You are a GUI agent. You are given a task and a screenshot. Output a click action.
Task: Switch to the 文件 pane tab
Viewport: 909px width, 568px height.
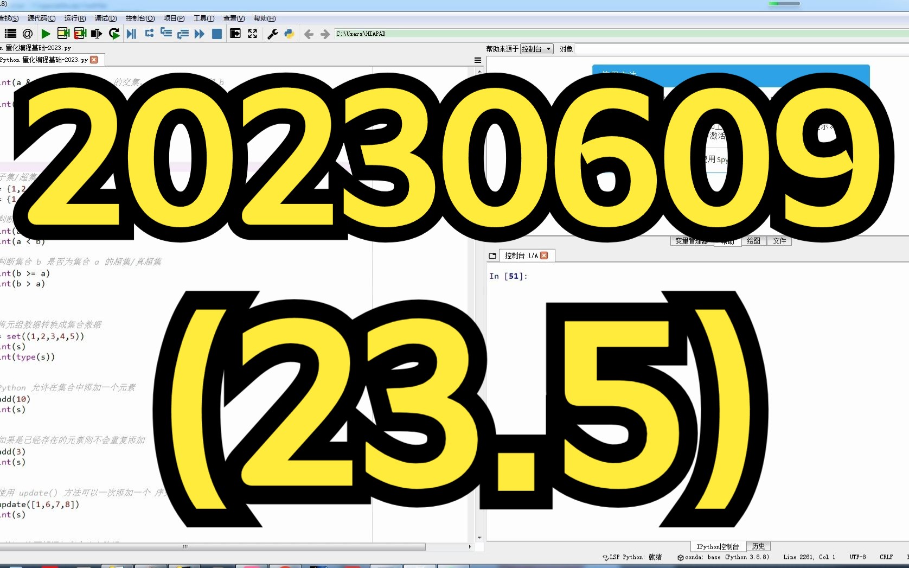pyautogui.click(x=779, y=241)
